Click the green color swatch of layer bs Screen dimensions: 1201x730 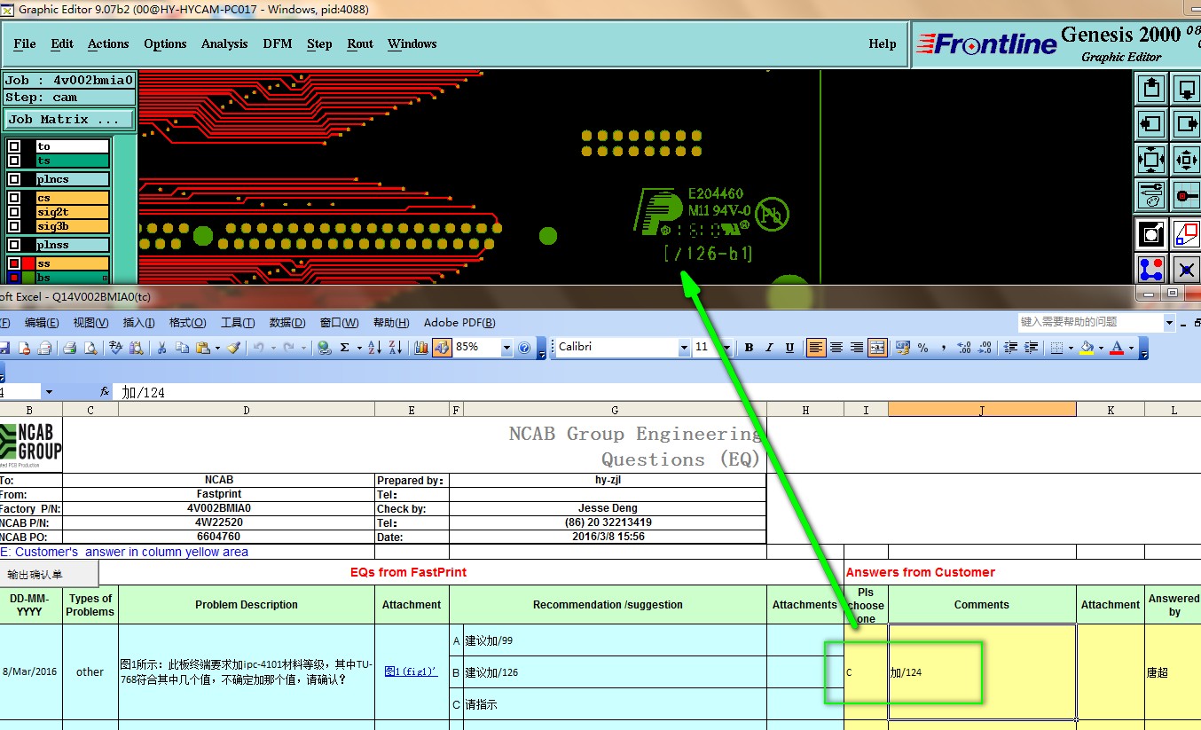pos(28,278)
